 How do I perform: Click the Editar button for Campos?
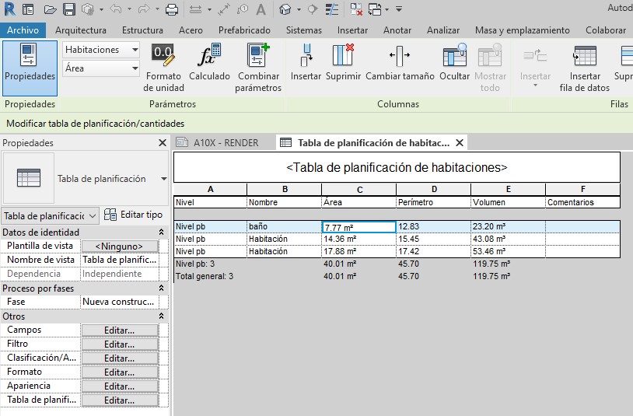click(120, 330)
